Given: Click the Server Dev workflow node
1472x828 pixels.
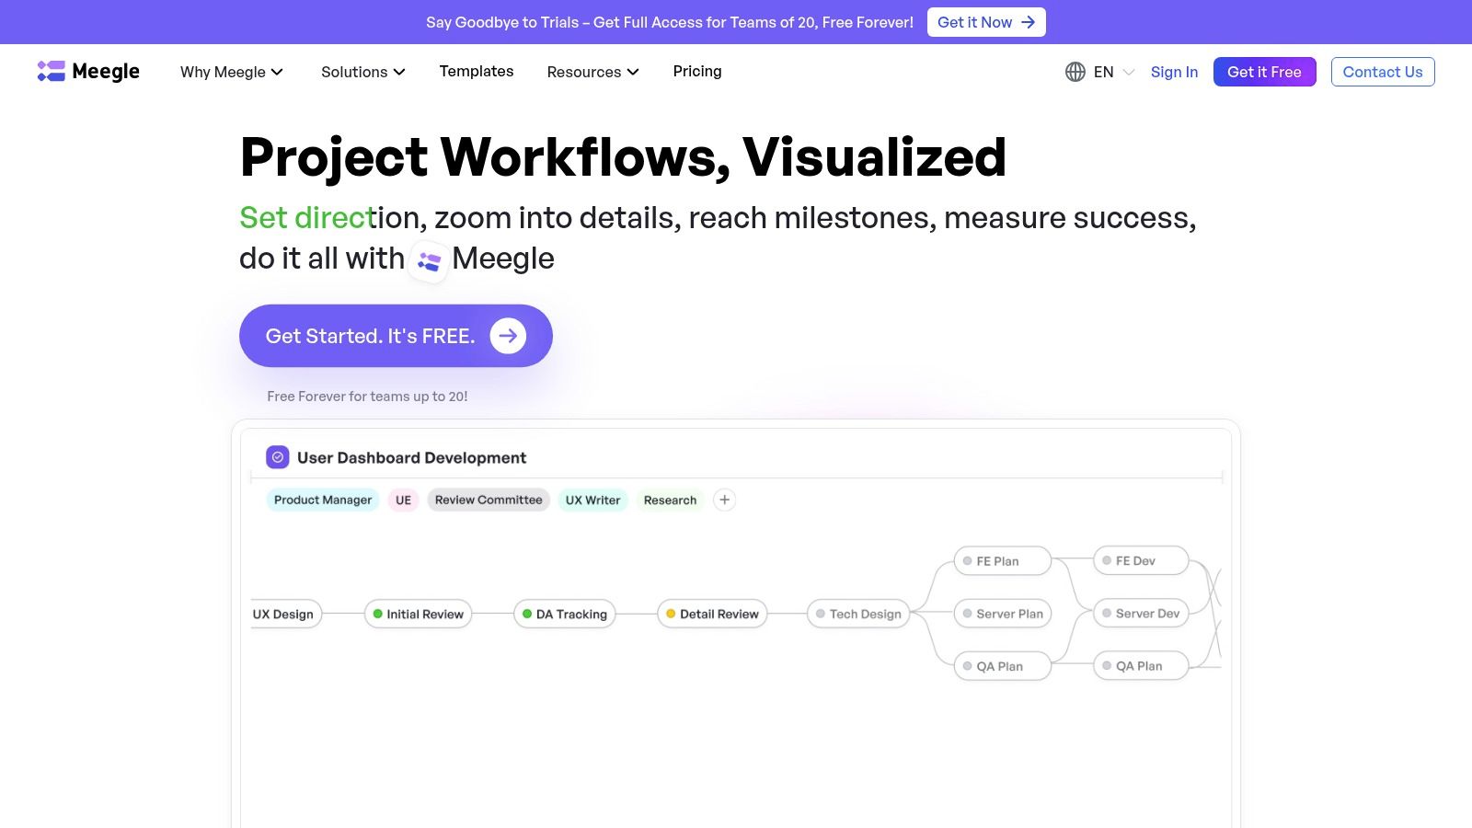Looking at the screenshot, I should 1141,613.
